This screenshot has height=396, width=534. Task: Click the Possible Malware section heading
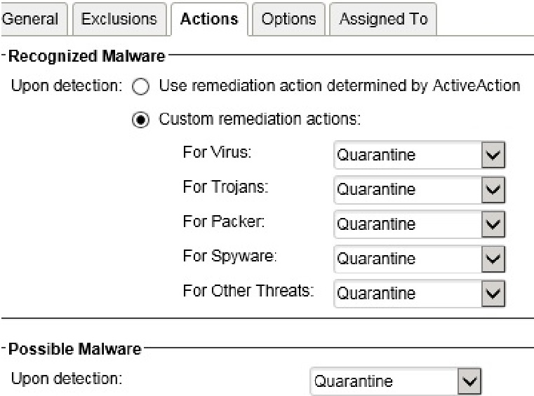click(x=76, y=348)
